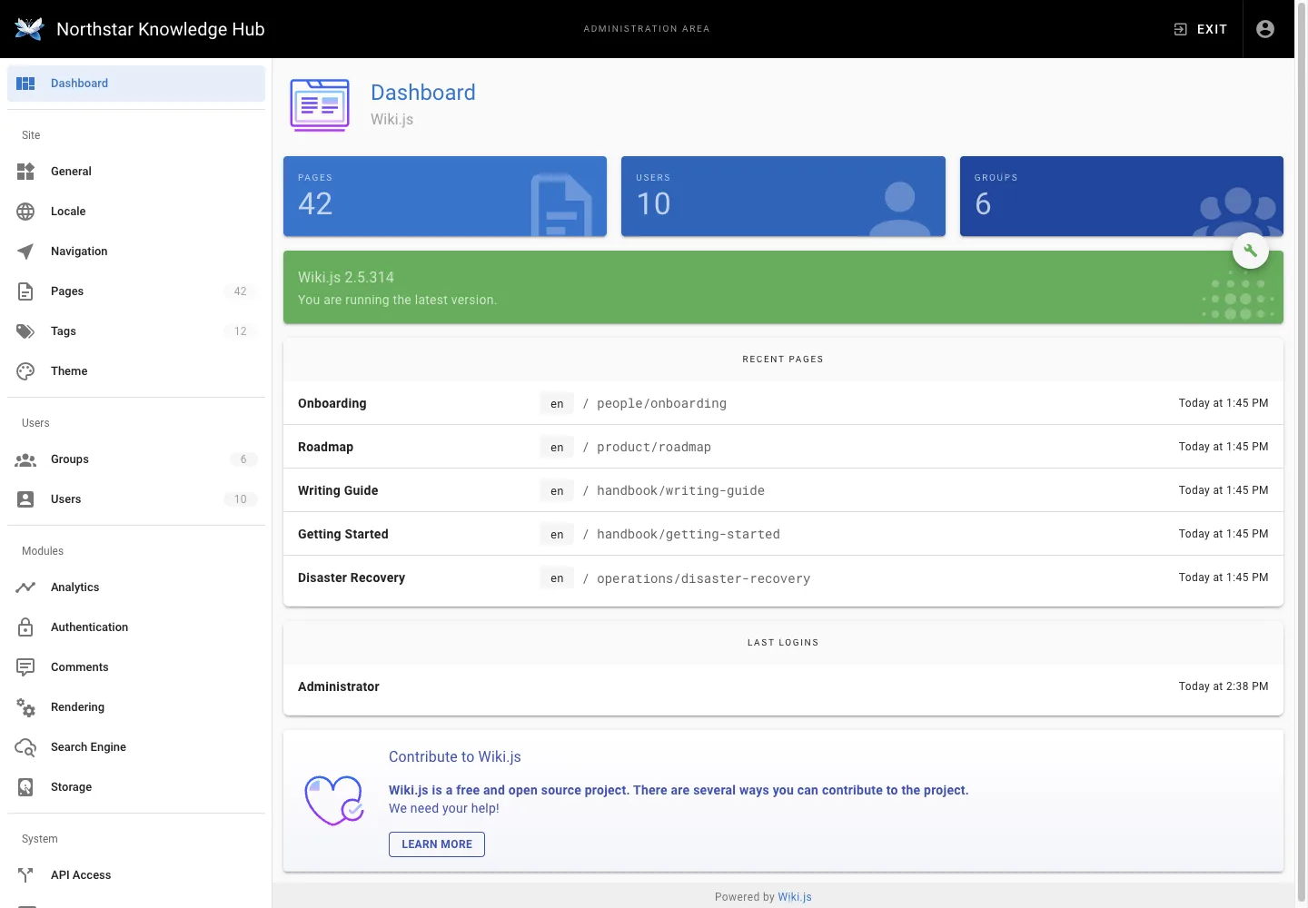Open API Access in System section
This screenshot has width=1308, height=908.
pos(136,875)
